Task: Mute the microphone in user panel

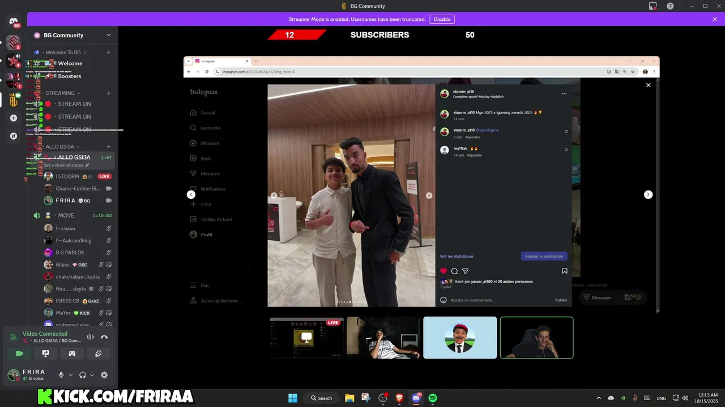Action: tap(61, 375)
